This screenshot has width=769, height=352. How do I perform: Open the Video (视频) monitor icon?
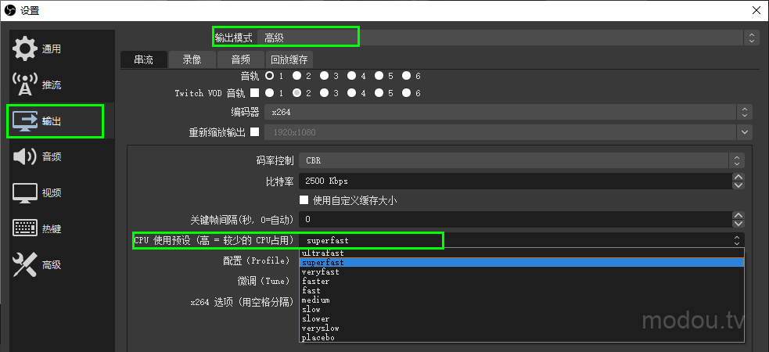[25, 192]
